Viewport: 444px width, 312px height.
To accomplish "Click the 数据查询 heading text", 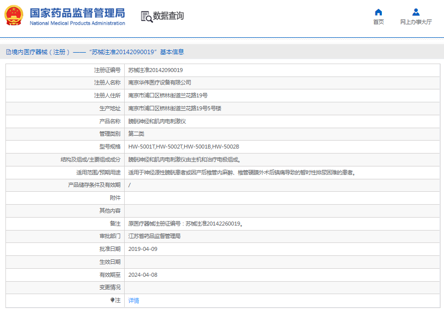I will click(168, 16).
